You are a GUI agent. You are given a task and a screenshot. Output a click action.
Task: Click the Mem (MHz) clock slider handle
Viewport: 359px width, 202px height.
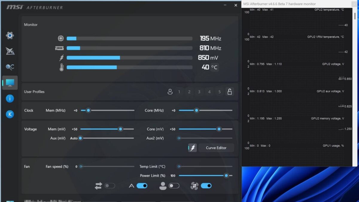88,110
